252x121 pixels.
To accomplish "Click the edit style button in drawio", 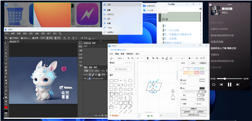I will coord(194,109).
